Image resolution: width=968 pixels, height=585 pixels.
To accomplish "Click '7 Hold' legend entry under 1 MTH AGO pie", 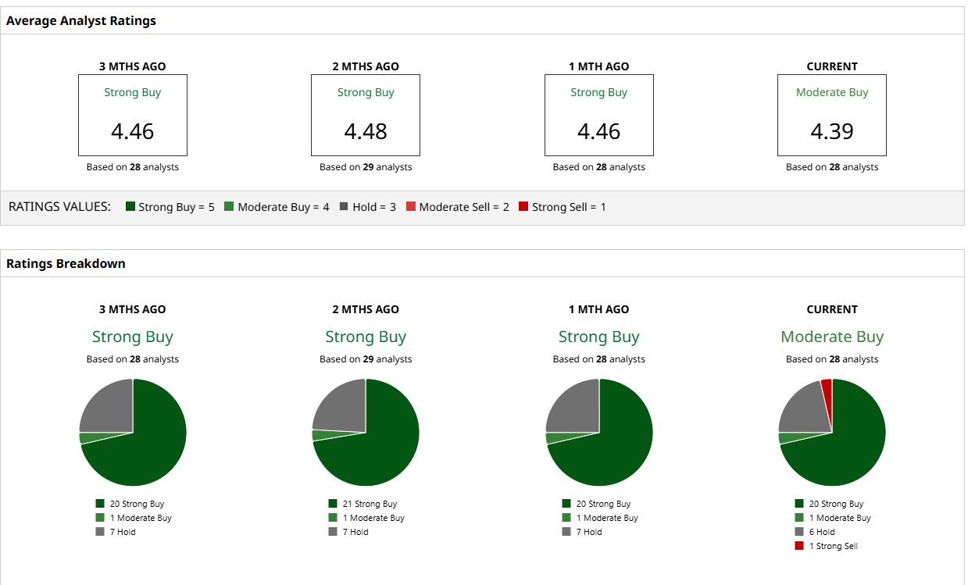I will (x=582, y=532).
